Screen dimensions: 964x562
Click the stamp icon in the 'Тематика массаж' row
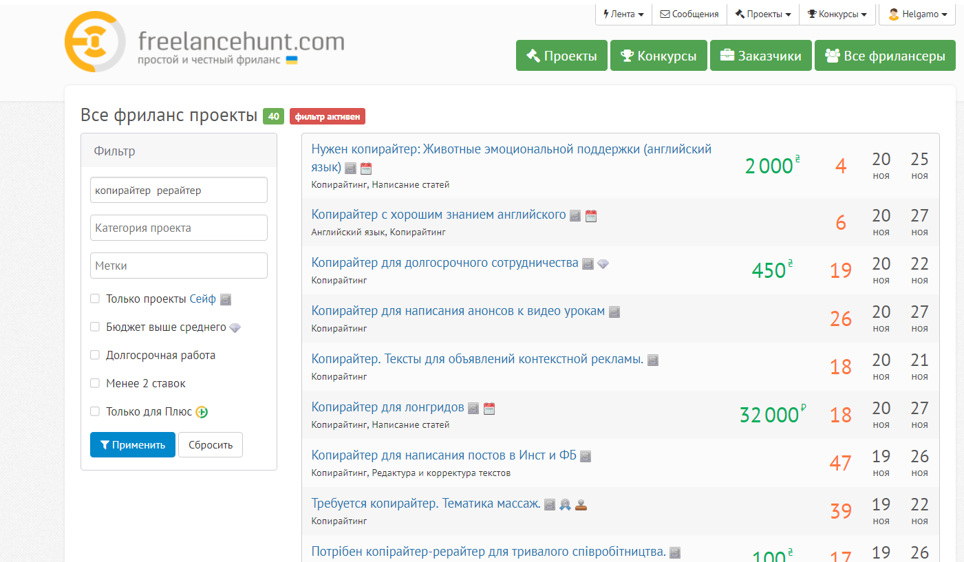581,504
